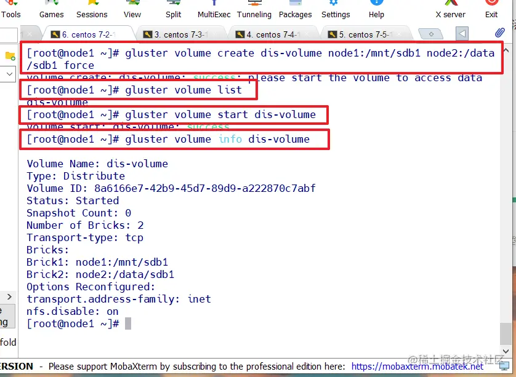The image size is (516, 377).
Task: Click 'gluster volume start dis-volume' command
Action: [x=220, y=115]
